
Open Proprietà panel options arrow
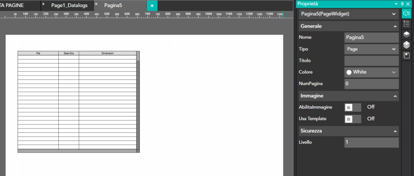(396, 4)
